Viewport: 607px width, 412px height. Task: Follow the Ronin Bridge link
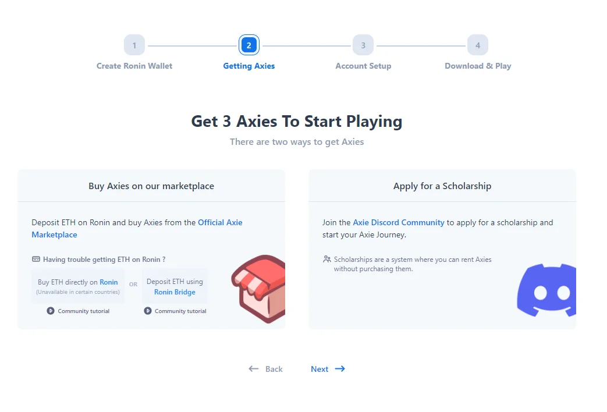click(175, 292)
